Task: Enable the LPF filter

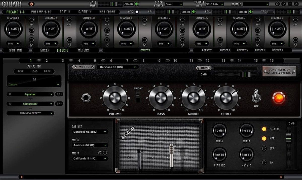Action: pos(264,148)
